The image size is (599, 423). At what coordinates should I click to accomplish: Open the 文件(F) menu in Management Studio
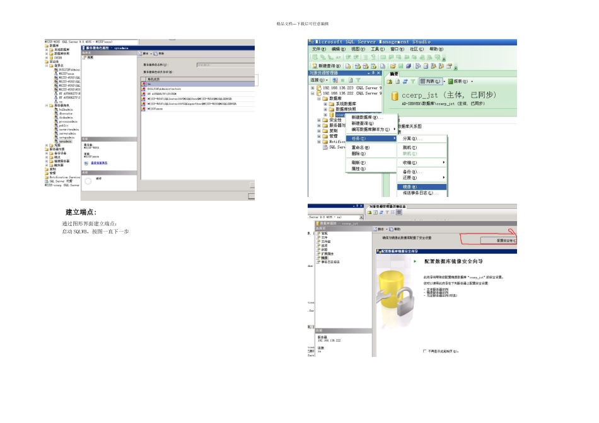(318, 49)
